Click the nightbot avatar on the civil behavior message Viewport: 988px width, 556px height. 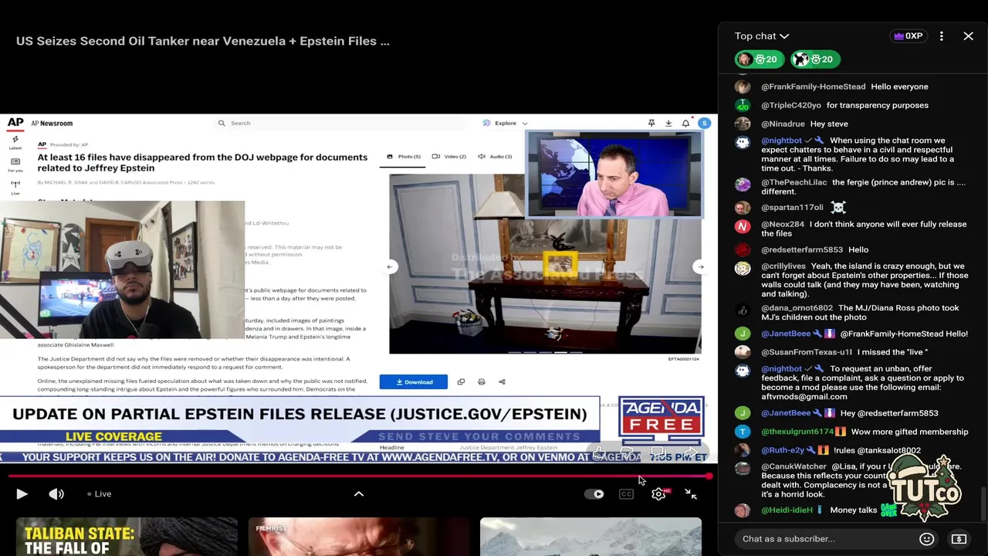pos(743,143)
